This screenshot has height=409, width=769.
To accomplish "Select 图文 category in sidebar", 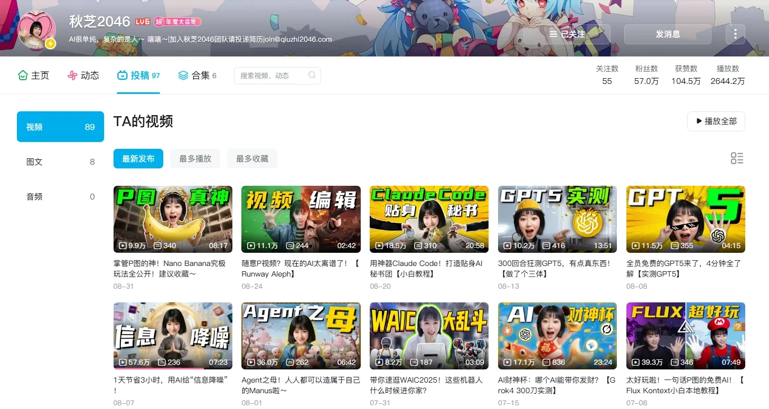I will click(x=60, y=161).
